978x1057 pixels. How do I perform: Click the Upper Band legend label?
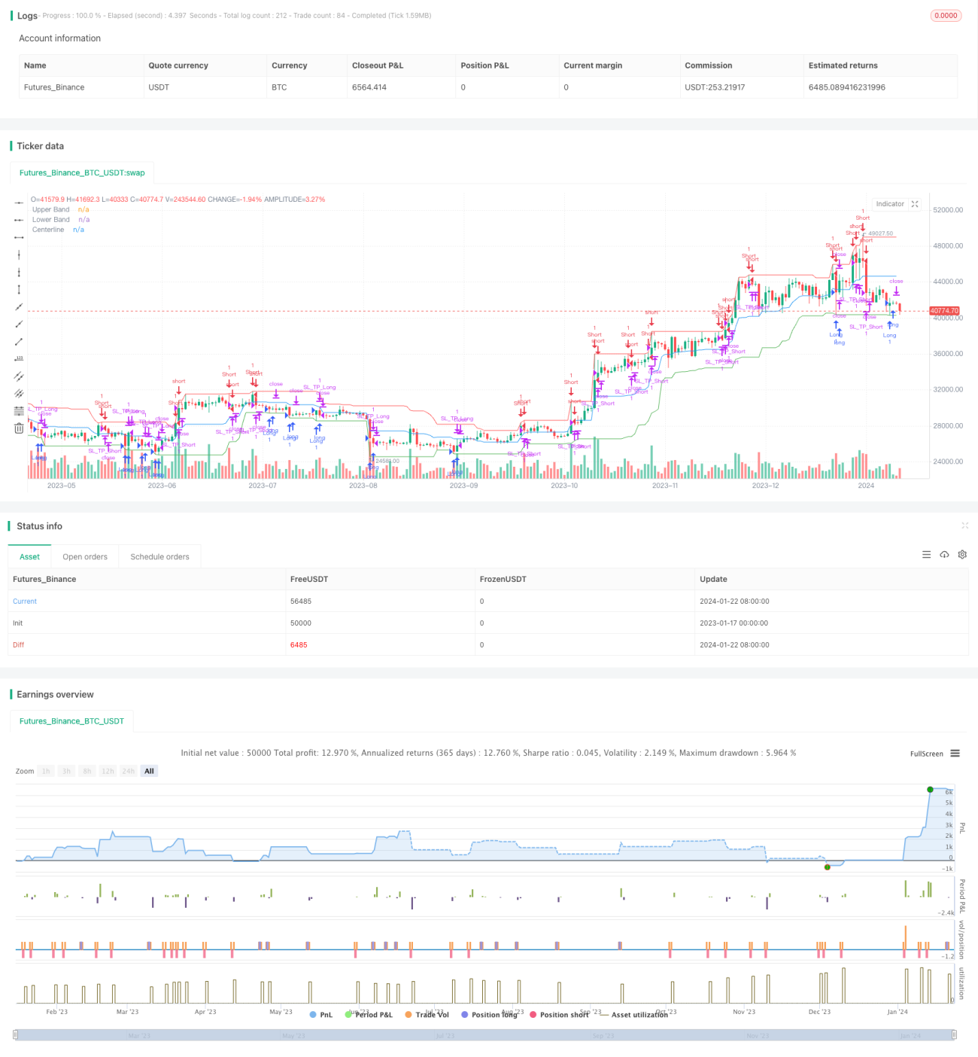click(x=50, y=209)
